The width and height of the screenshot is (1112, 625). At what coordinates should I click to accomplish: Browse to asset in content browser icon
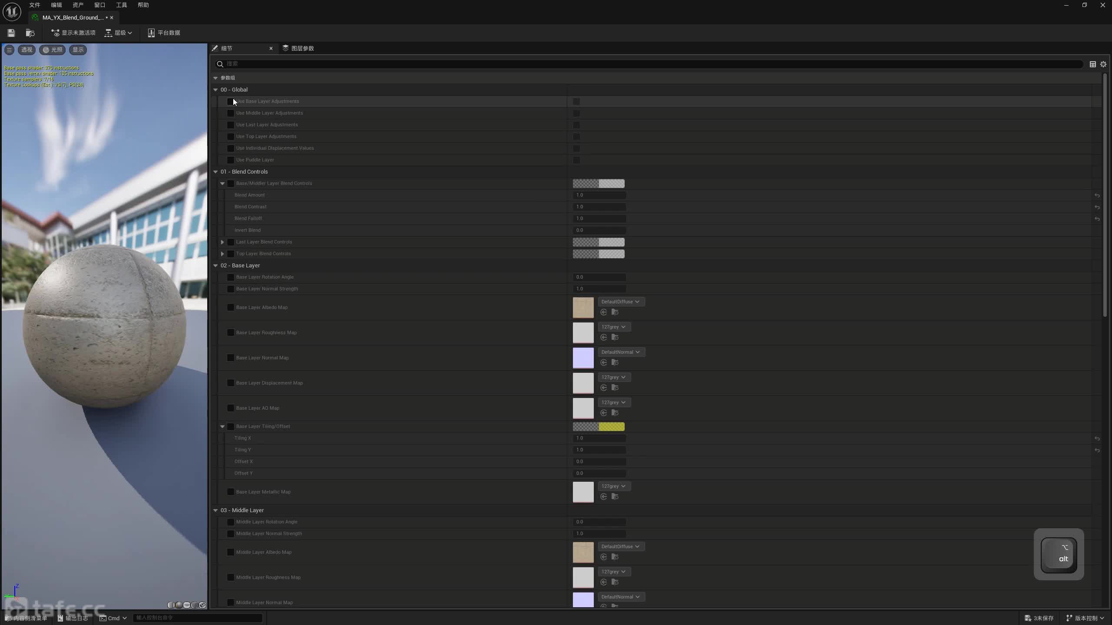[x=30, y=33]
